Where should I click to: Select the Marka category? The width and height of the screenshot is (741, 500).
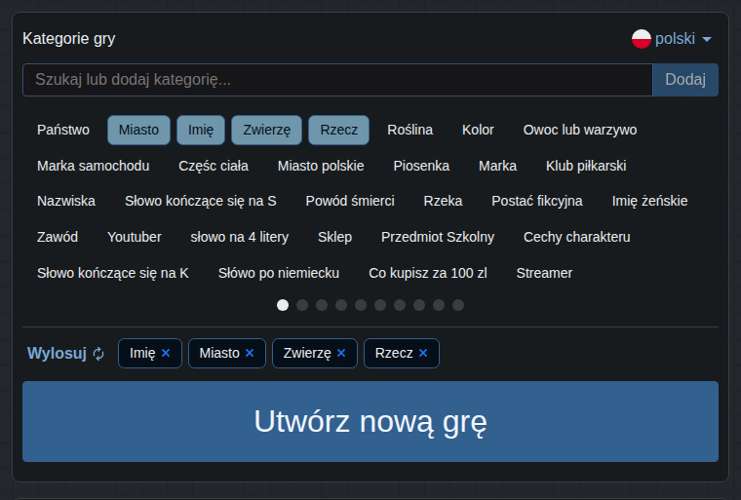(x=497, y=166)
